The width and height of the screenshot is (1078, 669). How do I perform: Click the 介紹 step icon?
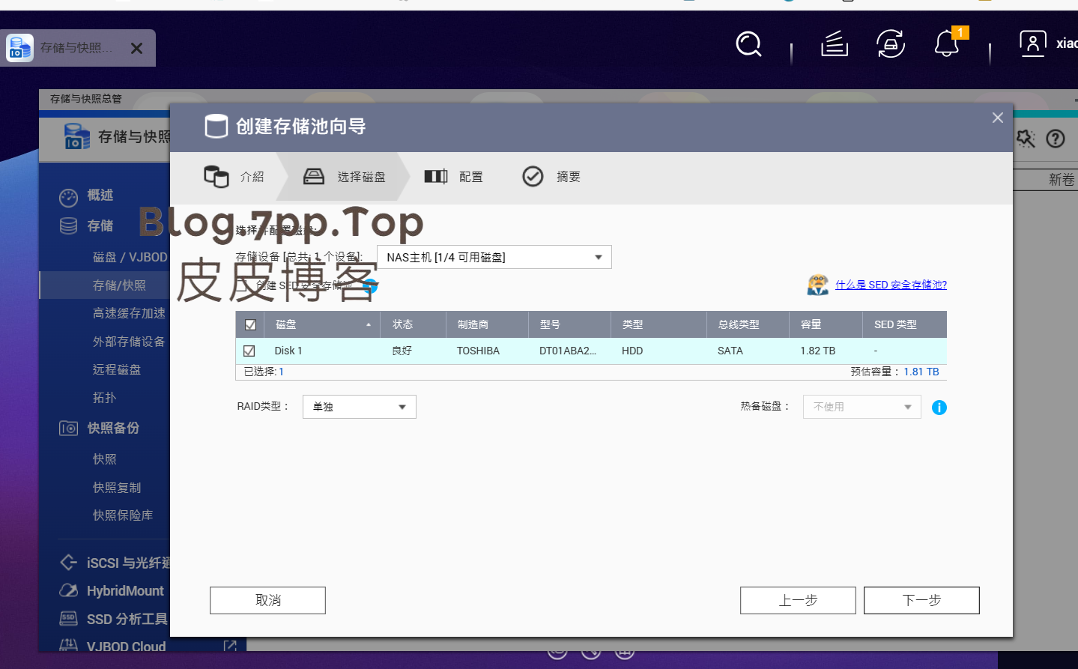(216, 177)
